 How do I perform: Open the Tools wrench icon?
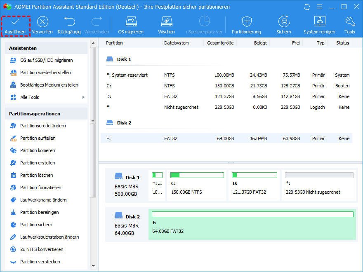coord(350,22)
